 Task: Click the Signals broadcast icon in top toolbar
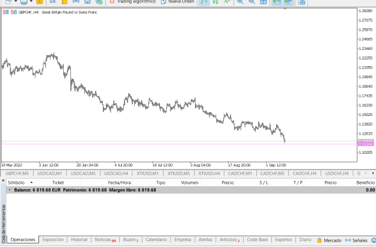[76, 1]
